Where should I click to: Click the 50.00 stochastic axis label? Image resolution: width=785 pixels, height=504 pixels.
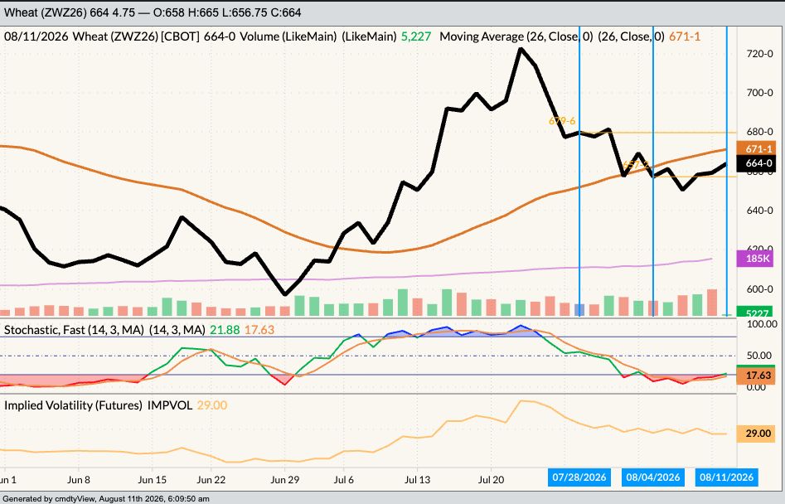coord(759,356)
